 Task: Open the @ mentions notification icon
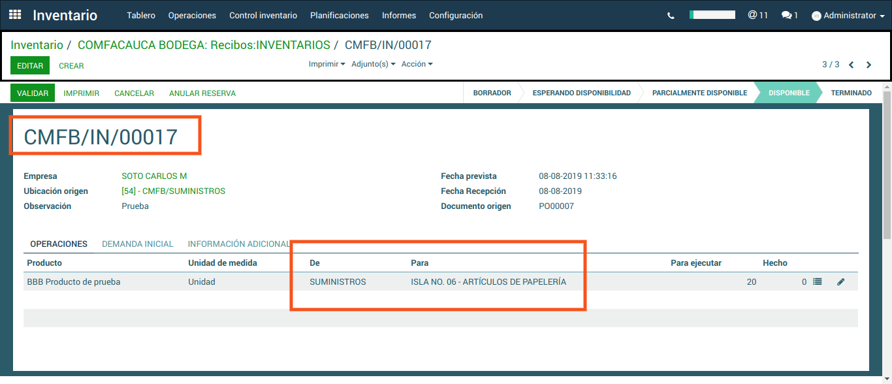(757, 15)
